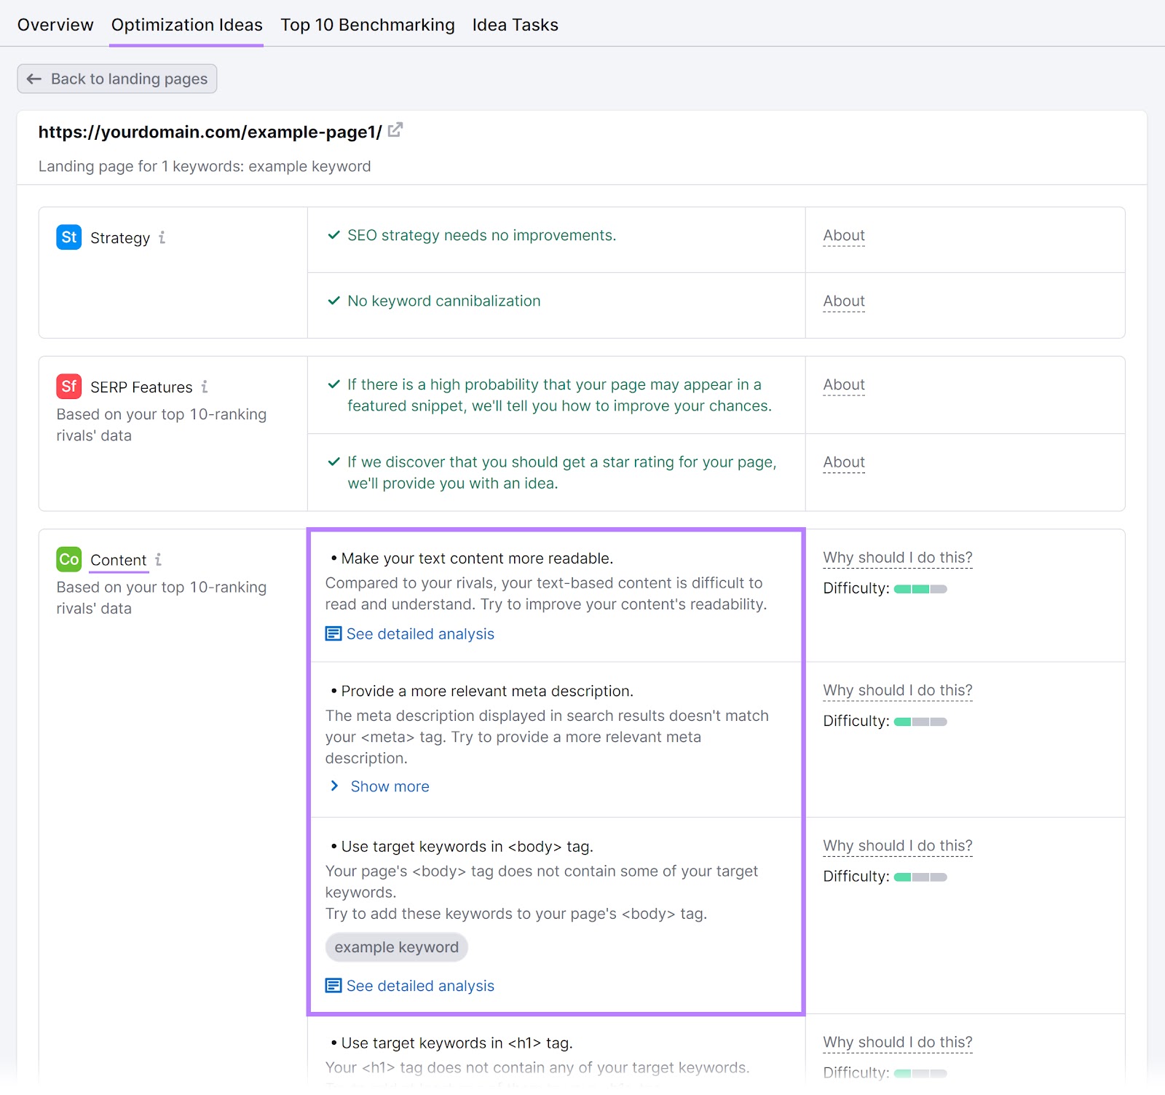Screen dimensions: 1165x1095
Task: Click the chevron beside Show more
Action: (334, 786)
